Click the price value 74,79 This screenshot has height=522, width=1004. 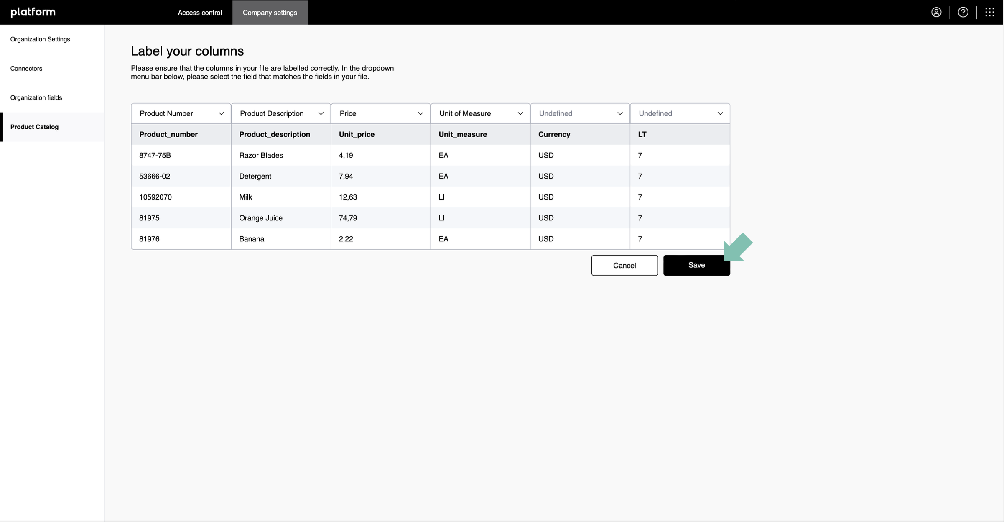(348, 218)
